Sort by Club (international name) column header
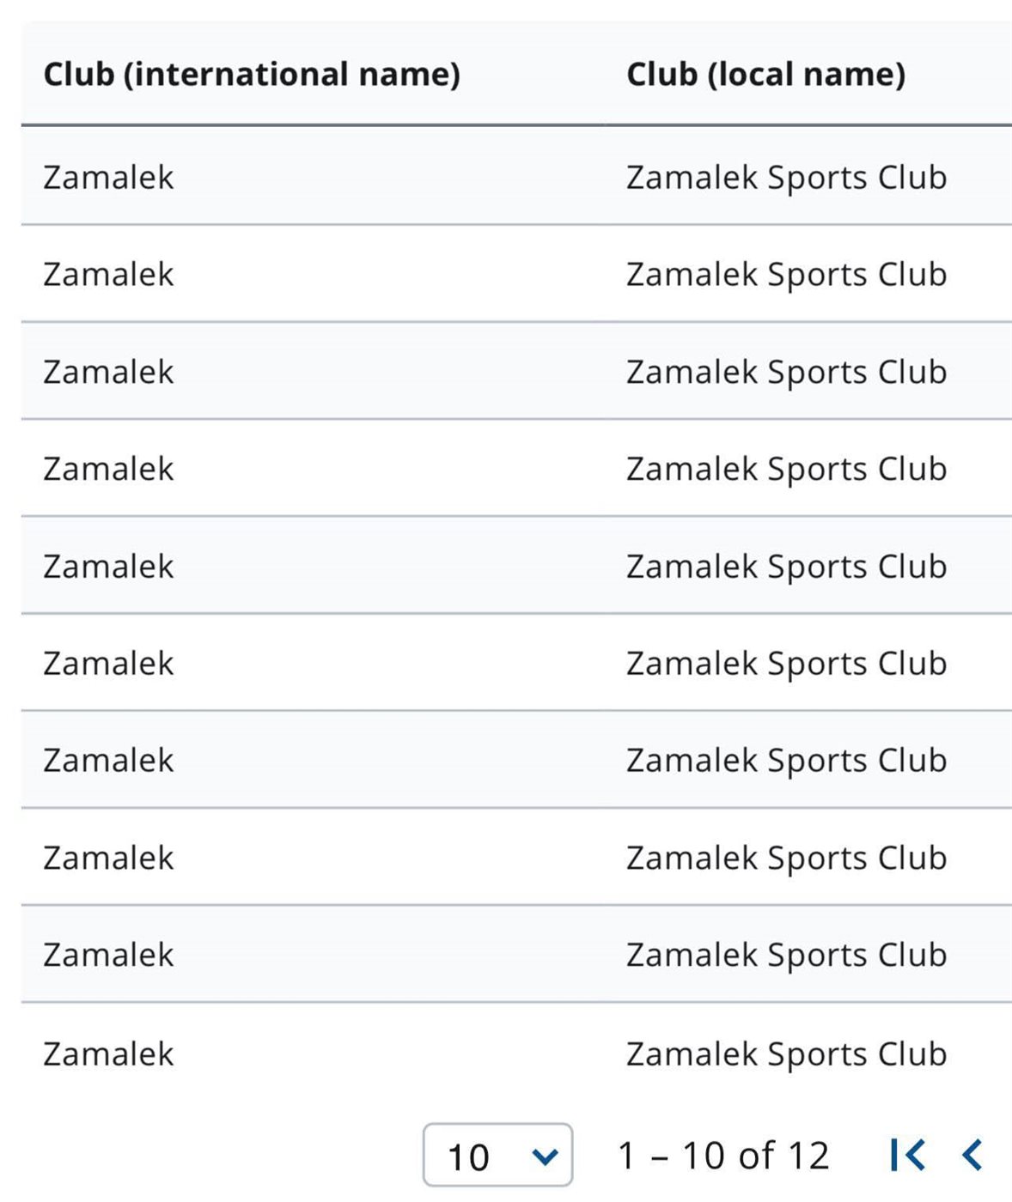The height and width of the screenshot is (1202, 1012). (252, 75)
